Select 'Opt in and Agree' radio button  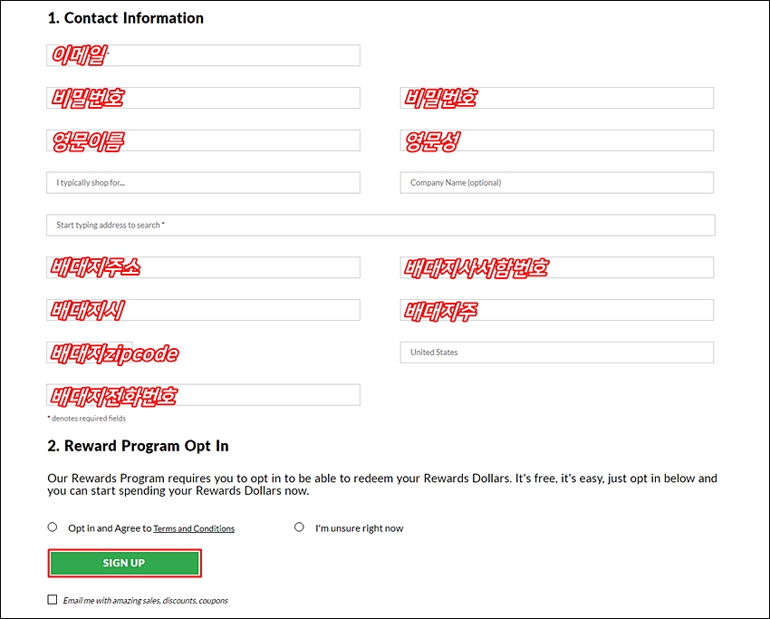[53, 527]
